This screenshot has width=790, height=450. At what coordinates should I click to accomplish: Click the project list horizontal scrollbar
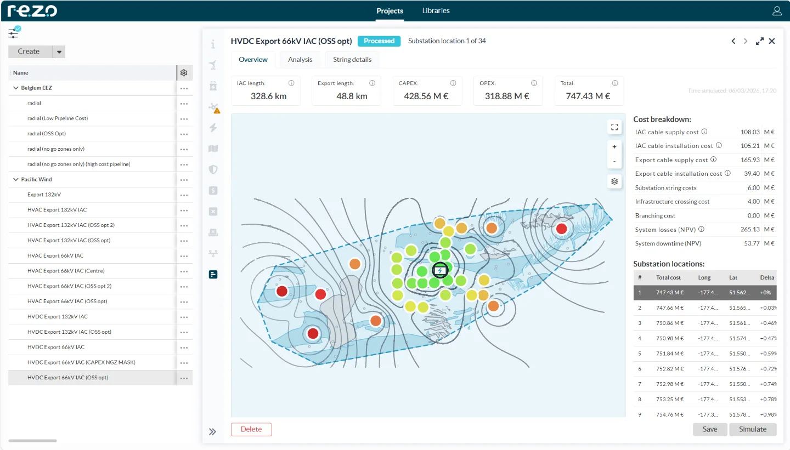pos(32,441)
